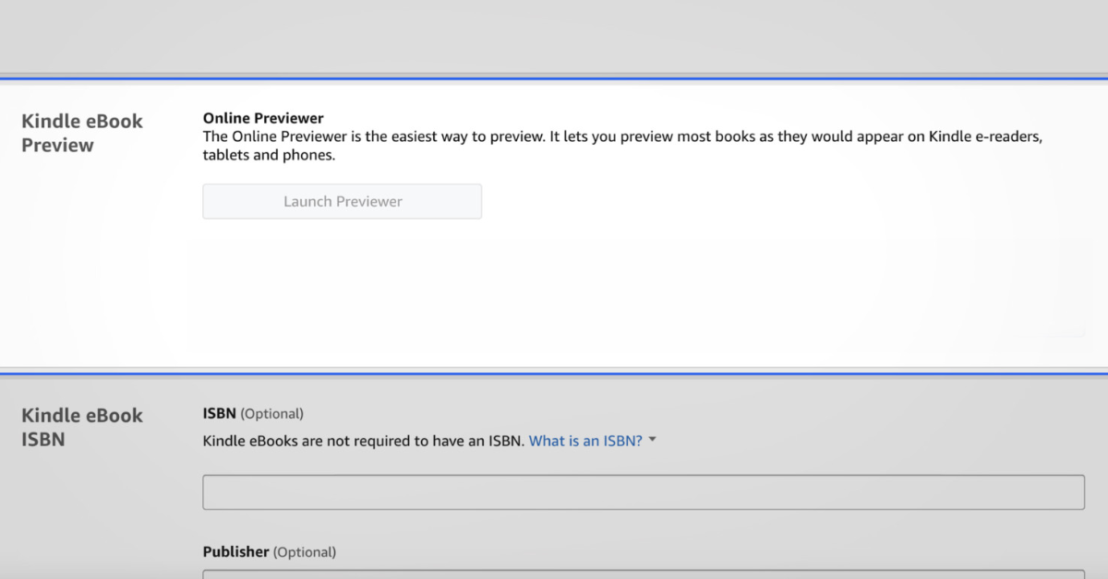
Task: Click the gray area above the Preview section
Action: 554,37
